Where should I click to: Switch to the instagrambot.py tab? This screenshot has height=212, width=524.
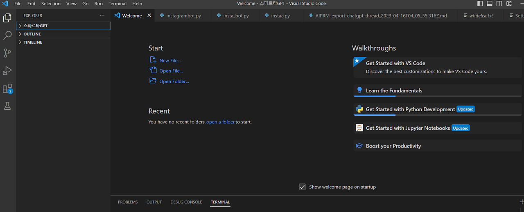click(x=183, y=15)
